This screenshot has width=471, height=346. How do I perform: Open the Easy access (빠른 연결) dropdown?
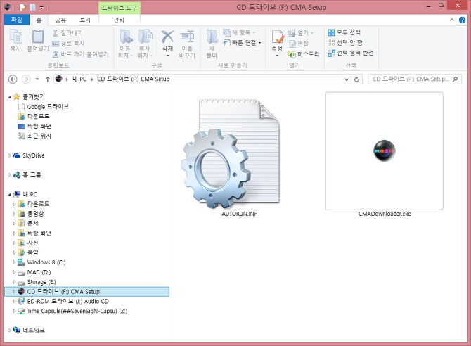pos(243,43)
